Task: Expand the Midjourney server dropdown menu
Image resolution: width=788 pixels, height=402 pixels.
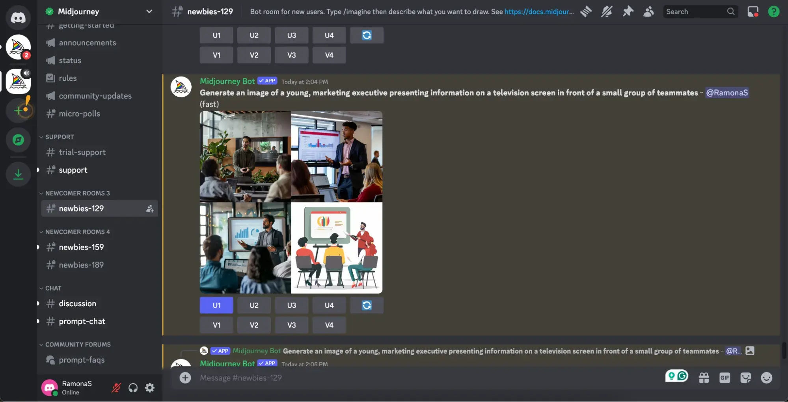Action: [x=149, y=11]
